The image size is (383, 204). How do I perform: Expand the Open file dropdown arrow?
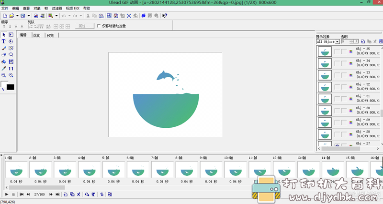(x=17, y=16)
